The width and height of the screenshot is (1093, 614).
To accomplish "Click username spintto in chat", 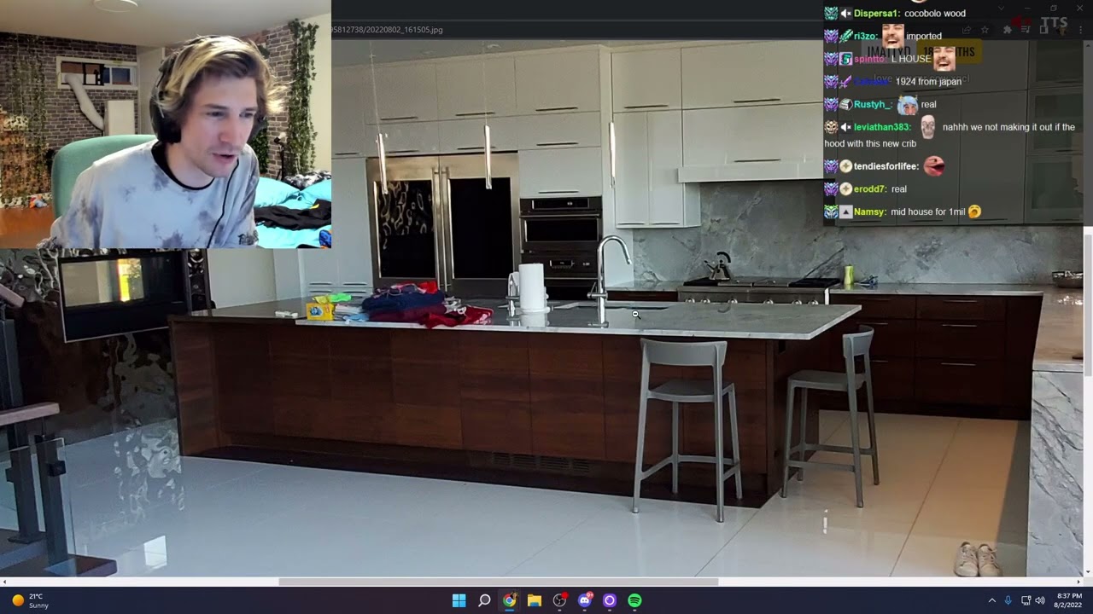I will pos(870,59).
